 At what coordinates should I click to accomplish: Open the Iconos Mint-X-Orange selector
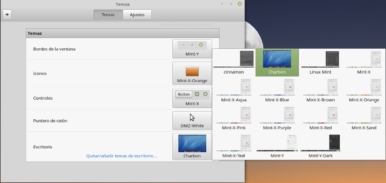click(x=192, y=74)
